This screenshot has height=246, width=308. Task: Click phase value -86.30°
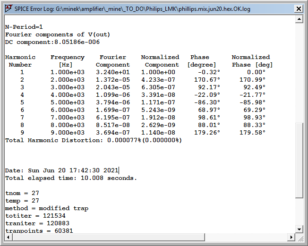207,102
